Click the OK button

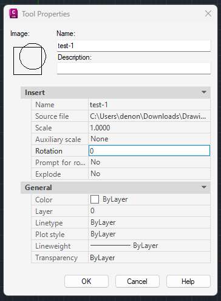(x=86, y=282)
